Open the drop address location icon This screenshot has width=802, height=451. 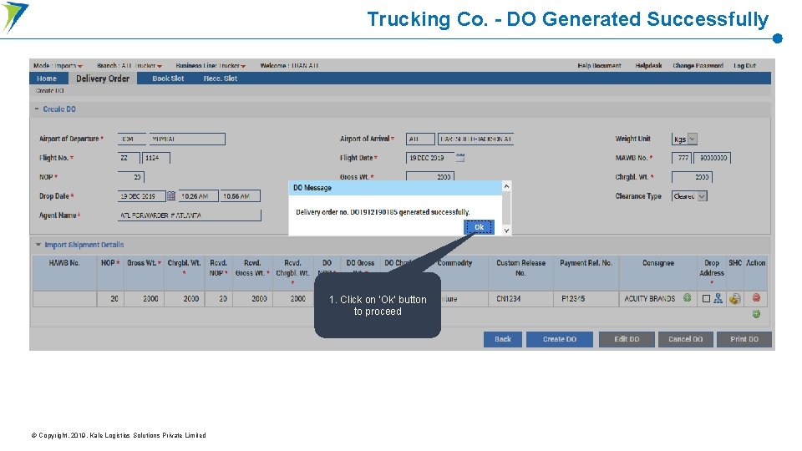click(x=718, y=298)
